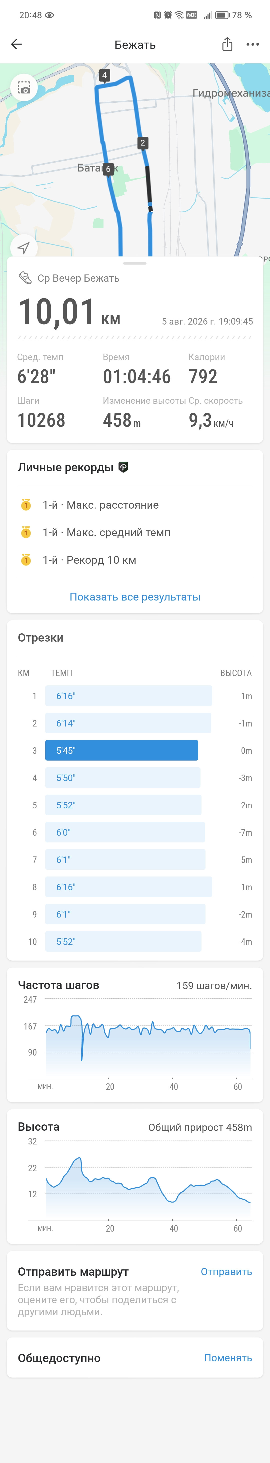The image size is (270, 1463).
Task: Tap the back arrow icon
Action: 16,44
